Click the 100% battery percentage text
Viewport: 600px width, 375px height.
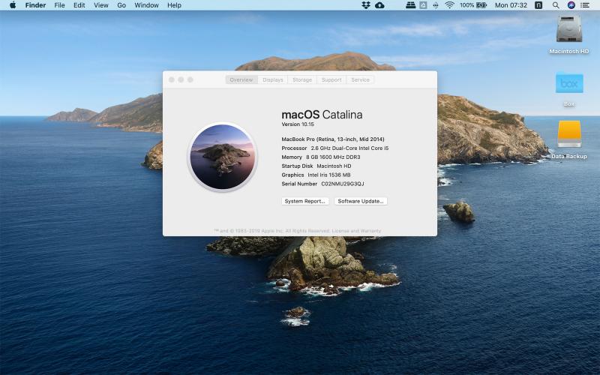tap(466, 5)
